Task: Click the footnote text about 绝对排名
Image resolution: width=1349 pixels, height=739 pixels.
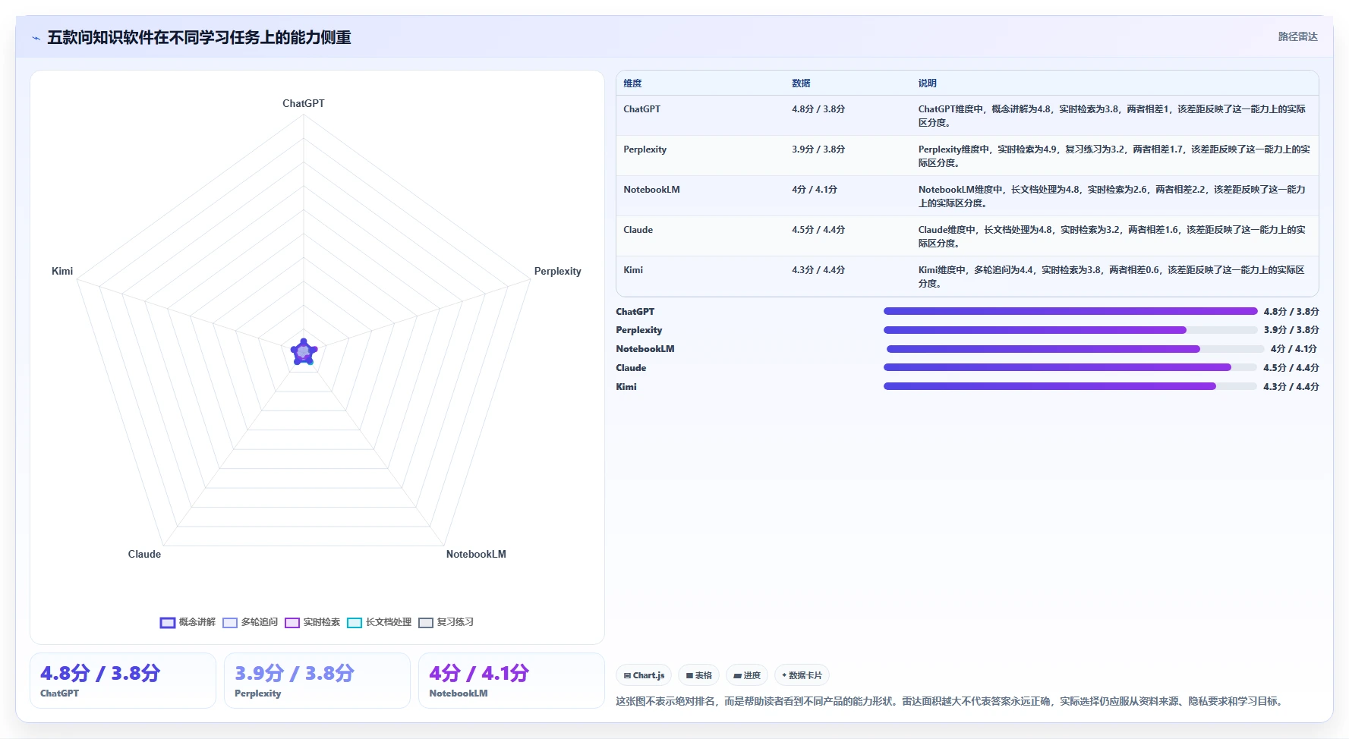Action: (x=951, y=701)
